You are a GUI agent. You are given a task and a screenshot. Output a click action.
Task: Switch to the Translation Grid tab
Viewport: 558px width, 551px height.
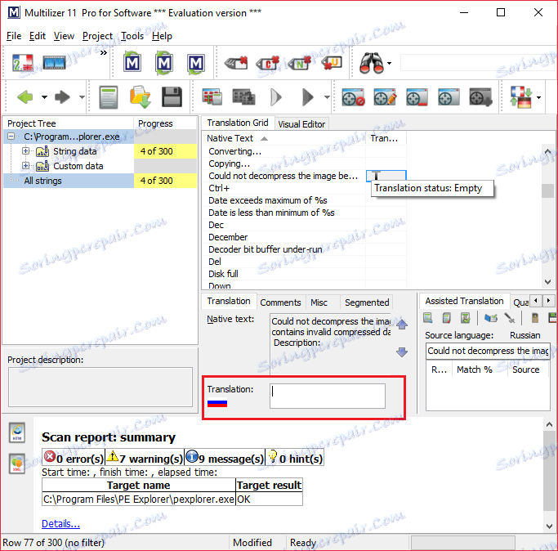coord(238,123)
